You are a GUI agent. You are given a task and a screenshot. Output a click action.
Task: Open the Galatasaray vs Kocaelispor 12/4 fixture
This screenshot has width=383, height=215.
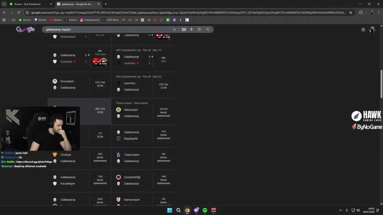(79, 181)
